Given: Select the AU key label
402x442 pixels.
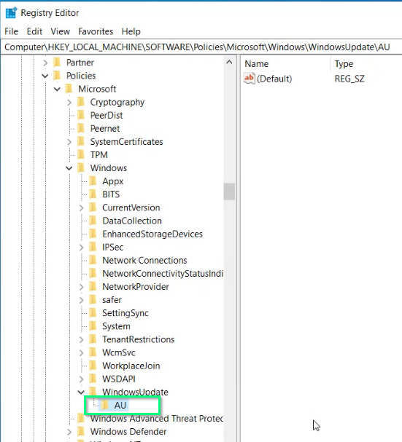Looking at the screenshot, I should pyautogui.click(x=120, y=405).
